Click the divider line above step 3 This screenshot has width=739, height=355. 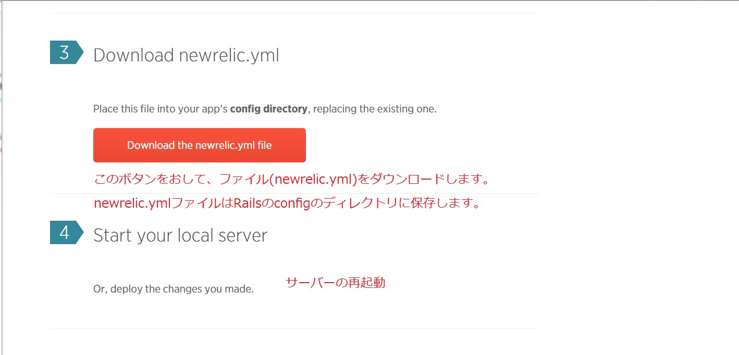(294, 13)
